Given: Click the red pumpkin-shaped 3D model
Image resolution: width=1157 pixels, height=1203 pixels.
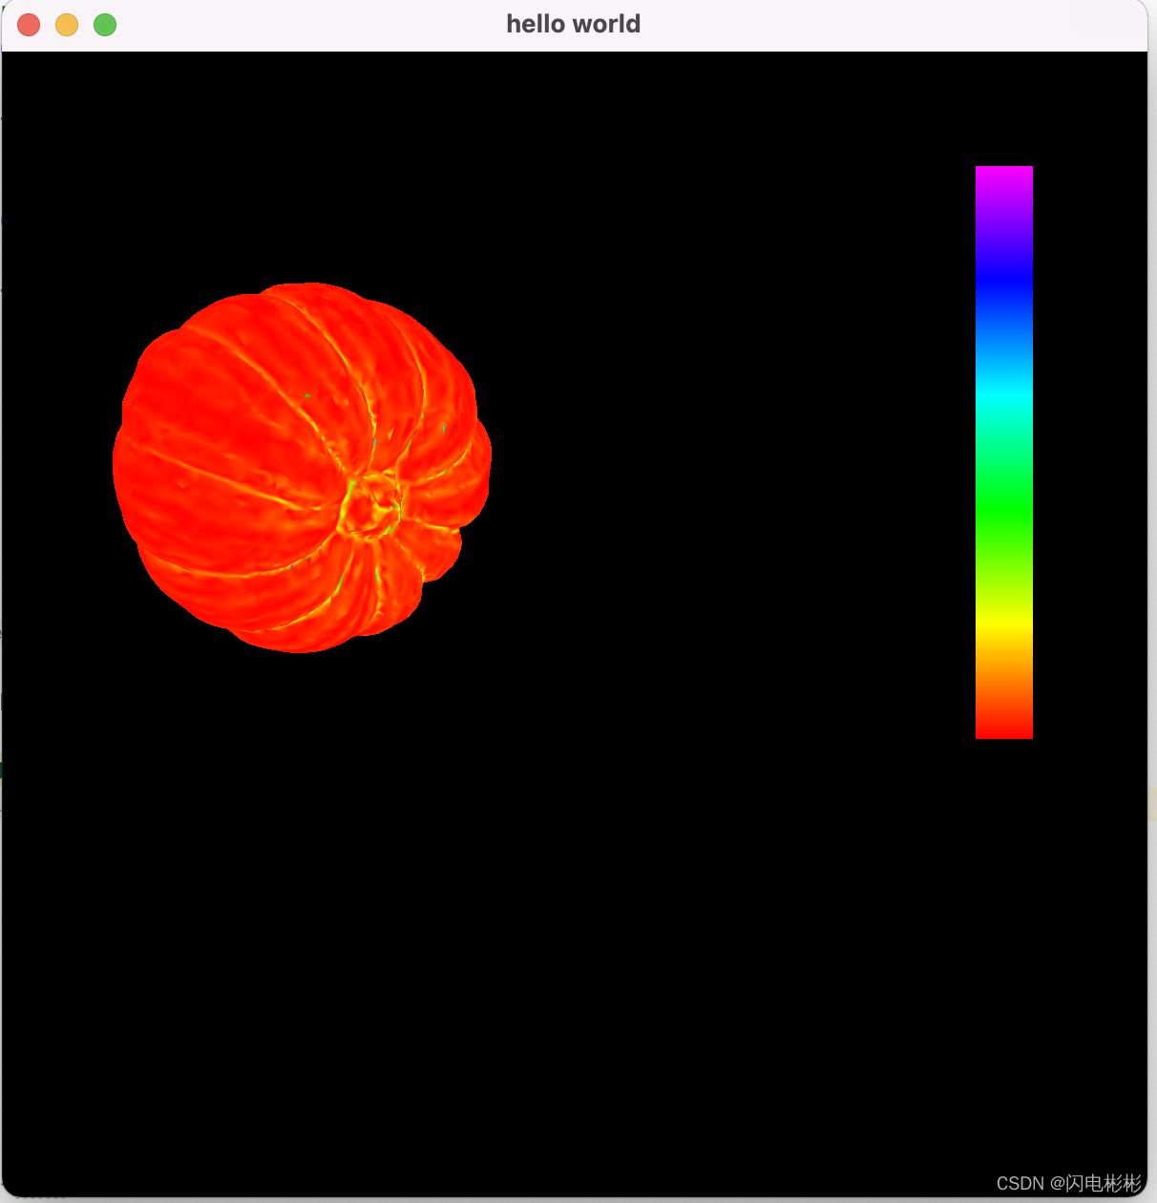Looking at the screenshot, I should click(x=302, y=468).
